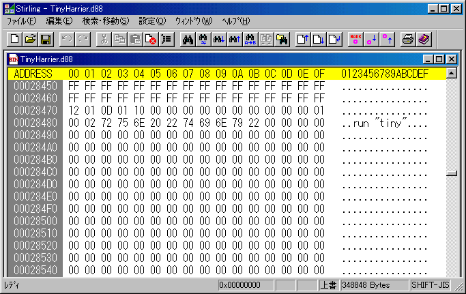Select the ADDRESS column header

pyautogui.click(x=33, y=74)
